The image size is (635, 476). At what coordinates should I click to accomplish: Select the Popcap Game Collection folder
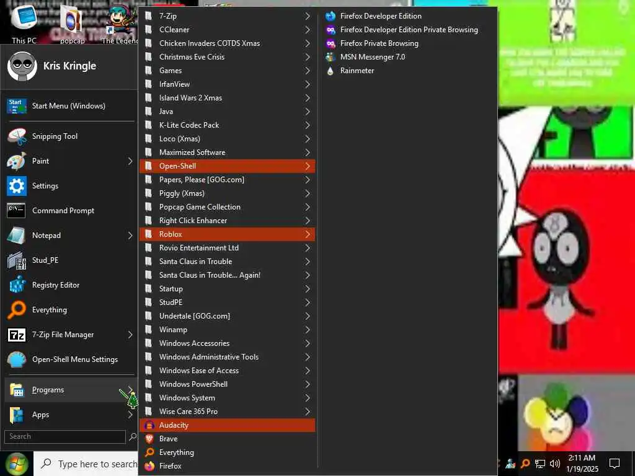click(227, 207)
